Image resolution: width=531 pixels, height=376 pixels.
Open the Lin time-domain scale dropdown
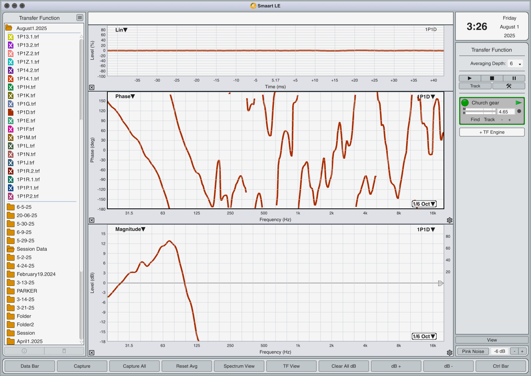(x=121, y=30)
